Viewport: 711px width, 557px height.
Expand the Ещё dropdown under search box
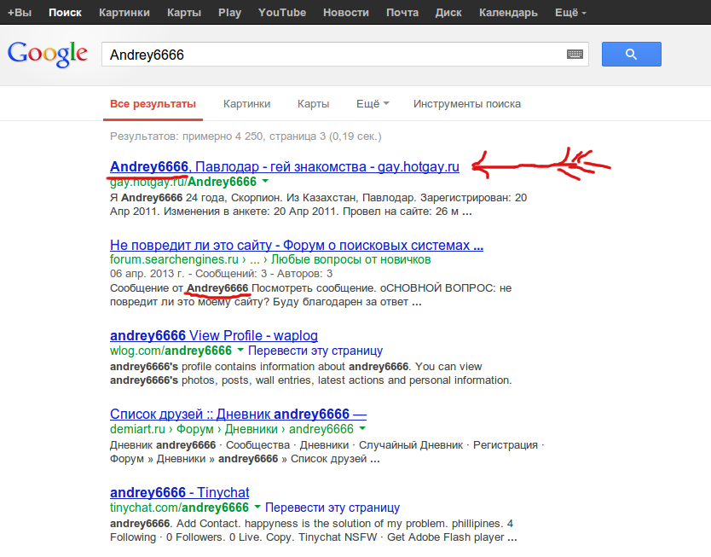pos(373,104)
